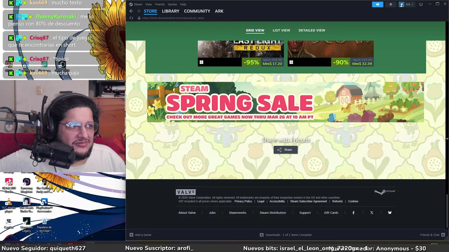Screen dimensions: 449x252
Task: Open the Friends menu
Action: pyautogui.click(x=160, y=4)
